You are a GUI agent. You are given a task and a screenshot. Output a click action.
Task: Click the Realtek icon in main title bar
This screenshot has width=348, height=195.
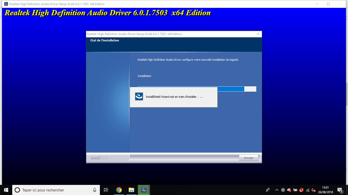coord(6,4)
